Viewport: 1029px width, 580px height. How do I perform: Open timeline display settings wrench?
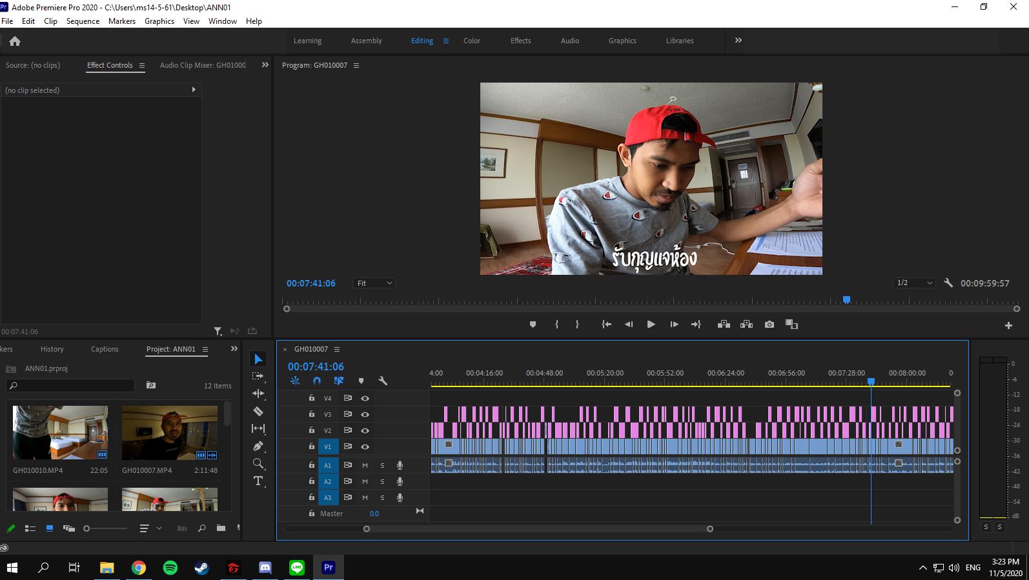coord(383,381)
